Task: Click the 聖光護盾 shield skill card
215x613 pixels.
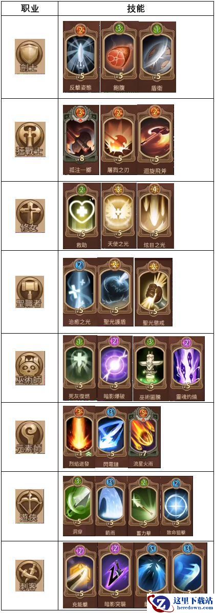Action: click(x=115, y=292)
